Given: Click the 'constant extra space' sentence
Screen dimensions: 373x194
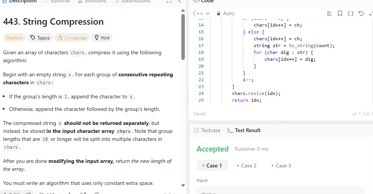Looking at the screenshot, I should click(x=78, y=183).
